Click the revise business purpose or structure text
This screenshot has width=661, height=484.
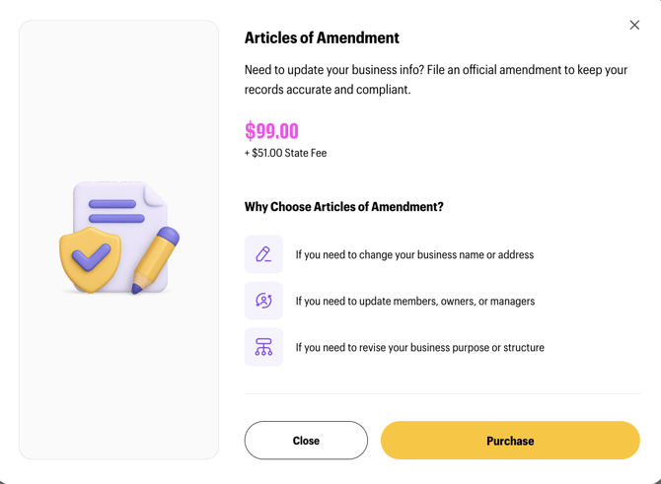point(419,347)
